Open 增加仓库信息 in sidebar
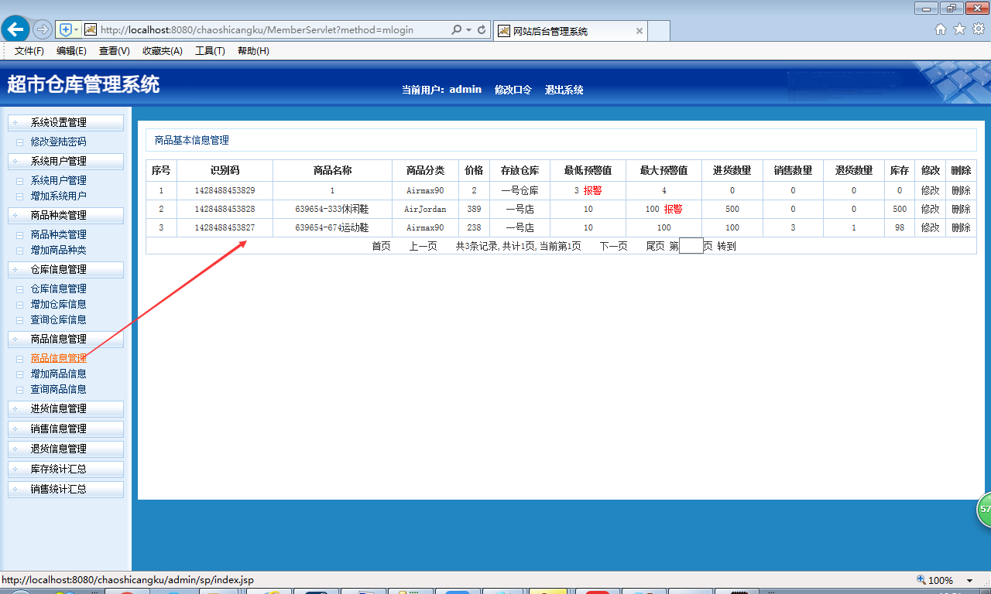Screen dimensions: 991x594 tap(58, 305)
